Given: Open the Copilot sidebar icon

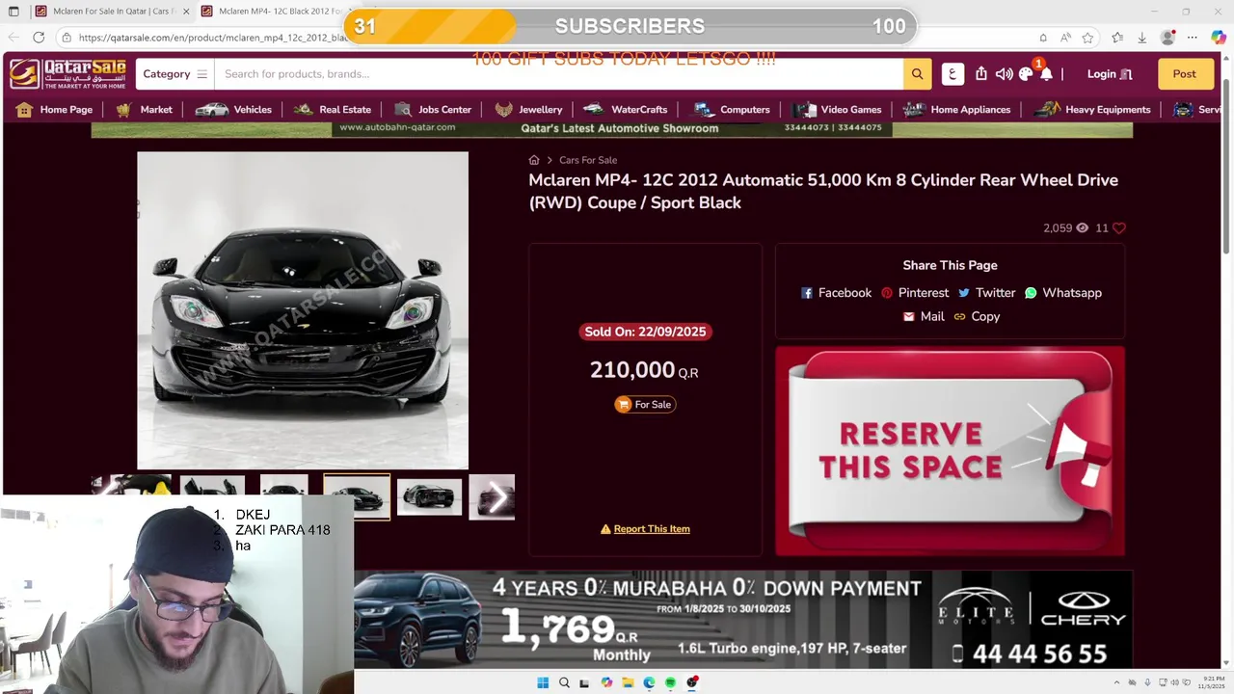Looking at the screenshot, I should (1218, 38).
